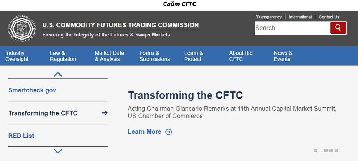
Task: Select the third carousel dot
Action: coord(326,150)
